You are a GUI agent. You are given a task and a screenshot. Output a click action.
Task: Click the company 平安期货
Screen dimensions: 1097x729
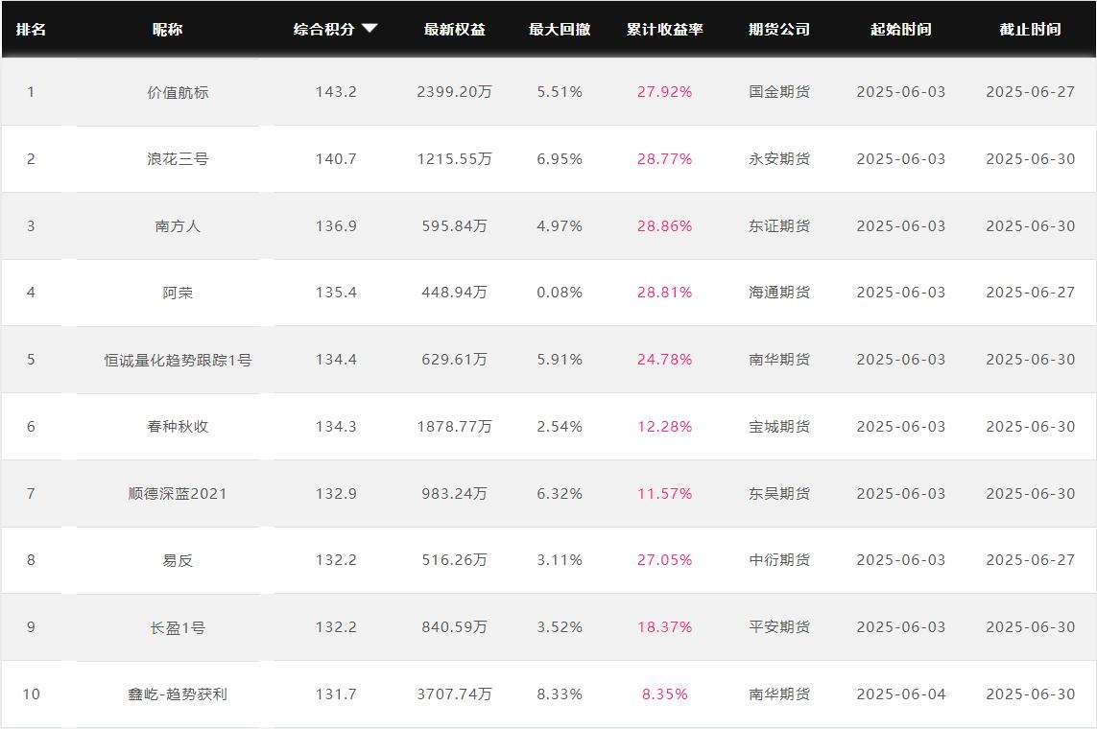[779, 627]
